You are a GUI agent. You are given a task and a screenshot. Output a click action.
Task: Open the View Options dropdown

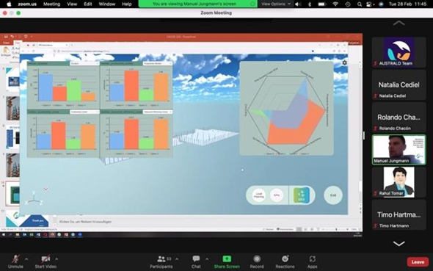pyautogui.click(x=276, y=4)
